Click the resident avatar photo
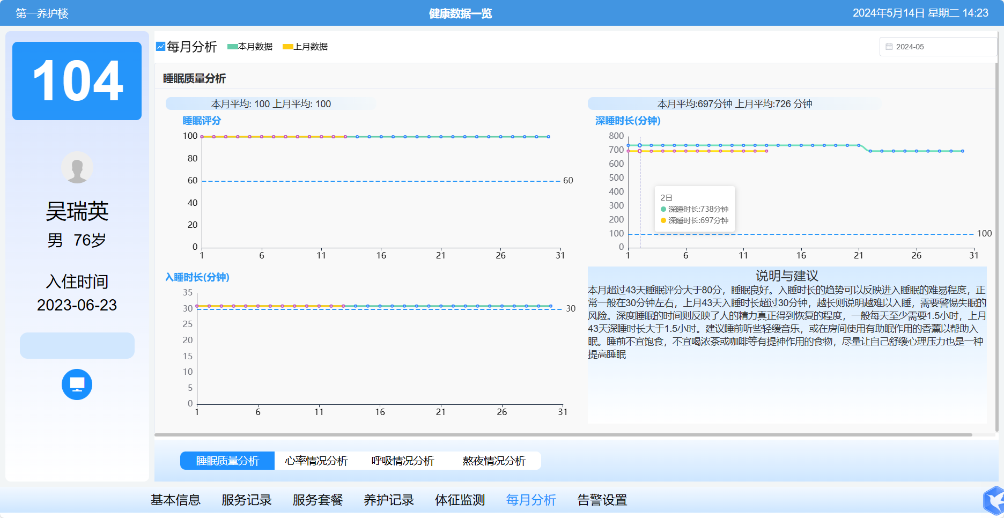 77,167
